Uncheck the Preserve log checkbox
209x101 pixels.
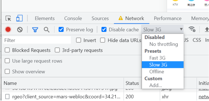[61, 30]
